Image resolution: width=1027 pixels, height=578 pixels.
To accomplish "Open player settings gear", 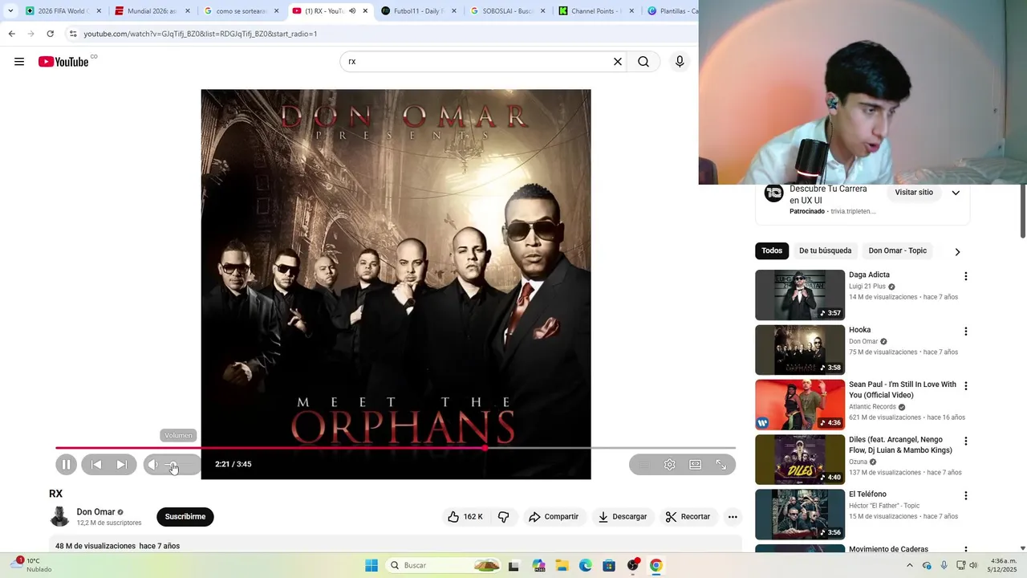I will [x=670, y=464].
